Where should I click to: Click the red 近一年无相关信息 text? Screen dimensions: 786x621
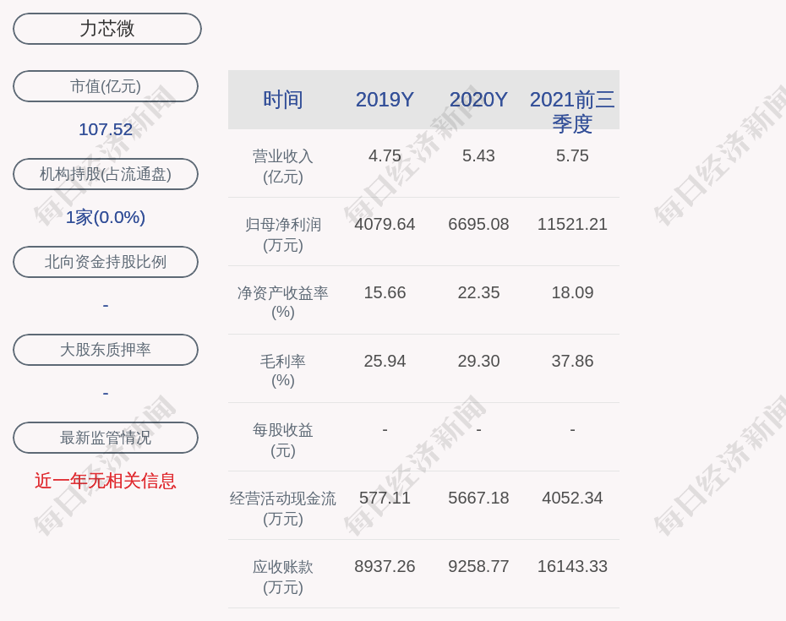point(106,481)
